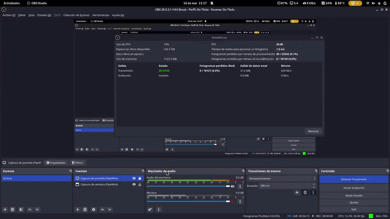
Task: Add a scene transition with plus icon
Action: 297,192
